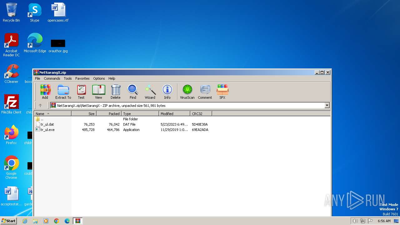Click modified date 11/29/2019 cell
The height and width of the screenshot is (225, 400).
174,130
